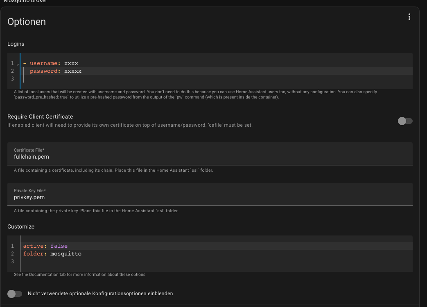This screenshot has width=427, height=307.
Task: Collapse the username entry fold arrow
Action: [18, 64]
